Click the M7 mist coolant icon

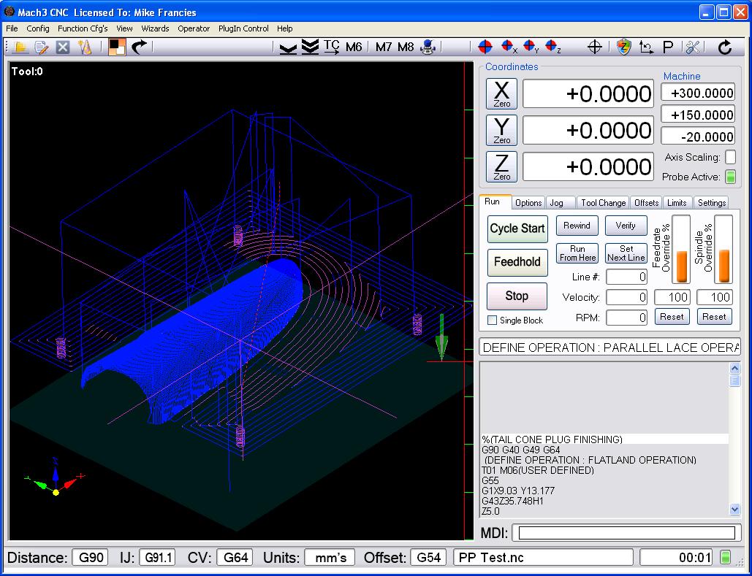[384, 47]
